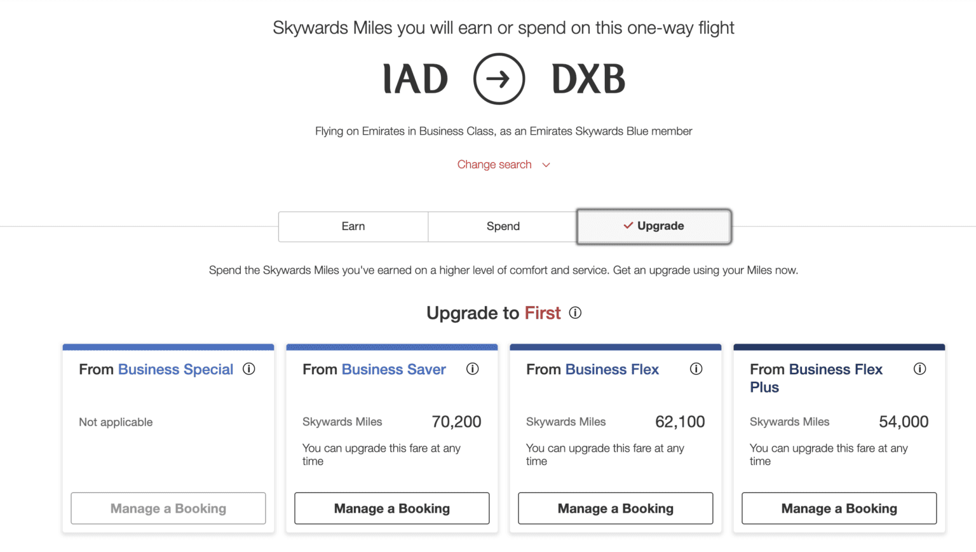This screenshot has width=976, height=552.
Task: Select the Business Special fare card
Action: [168, 438]
